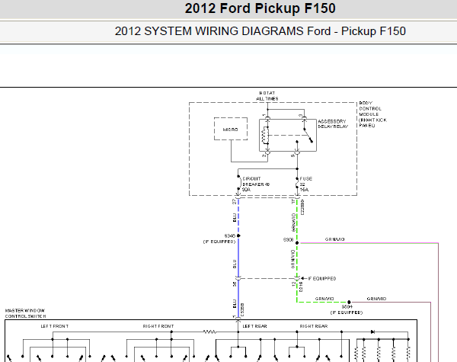Select the dashed MICRO box
457x362 pixels.
click(231, 129)
